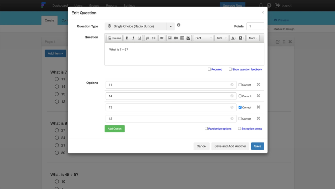Toggle bold formatting
This screenshot has width=335, height=189.
127,38
